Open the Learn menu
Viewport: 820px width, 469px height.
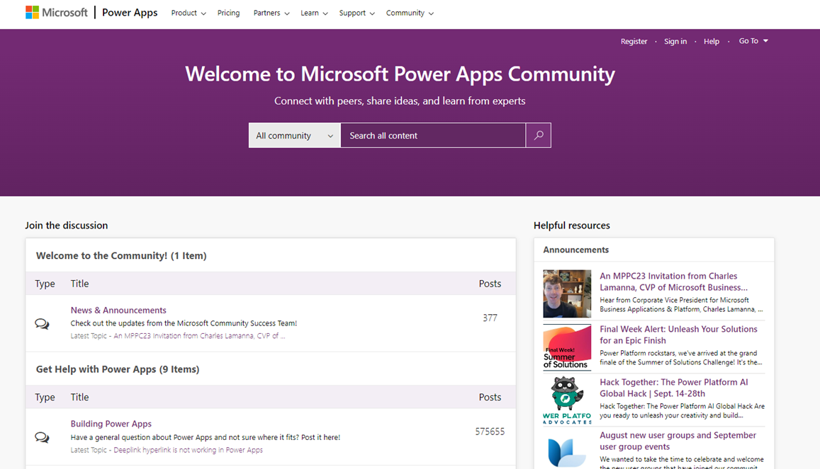tap(314, 13)
